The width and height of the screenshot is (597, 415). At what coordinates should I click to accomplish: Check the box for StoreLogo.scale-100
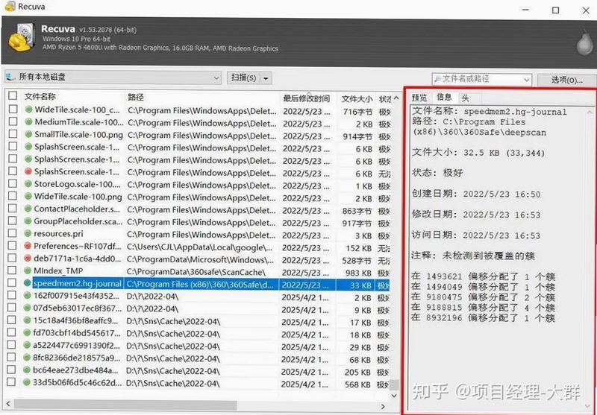pyautogui.click(x=12, y=183)
